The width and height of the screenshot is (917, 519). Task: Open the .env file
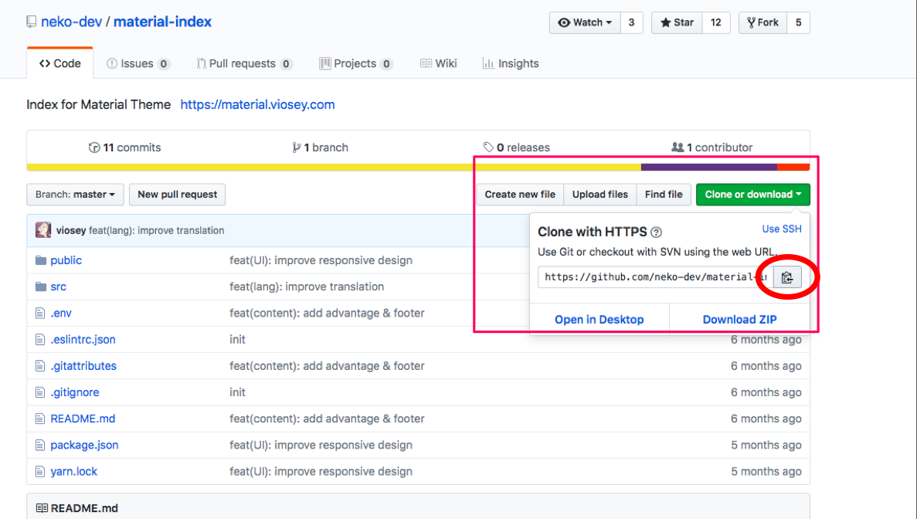[x=61, y=314]
